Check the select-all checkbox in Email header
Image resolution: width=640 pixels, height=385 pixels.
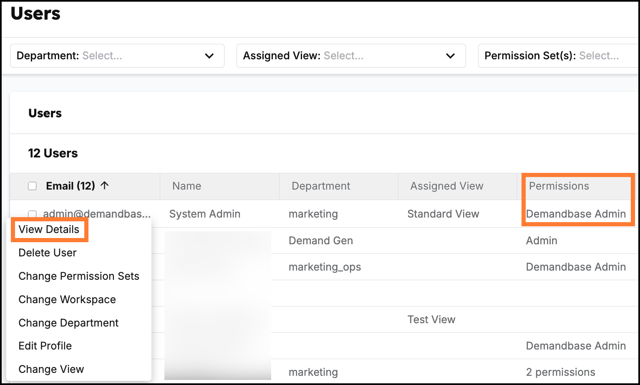click(32, 186)
